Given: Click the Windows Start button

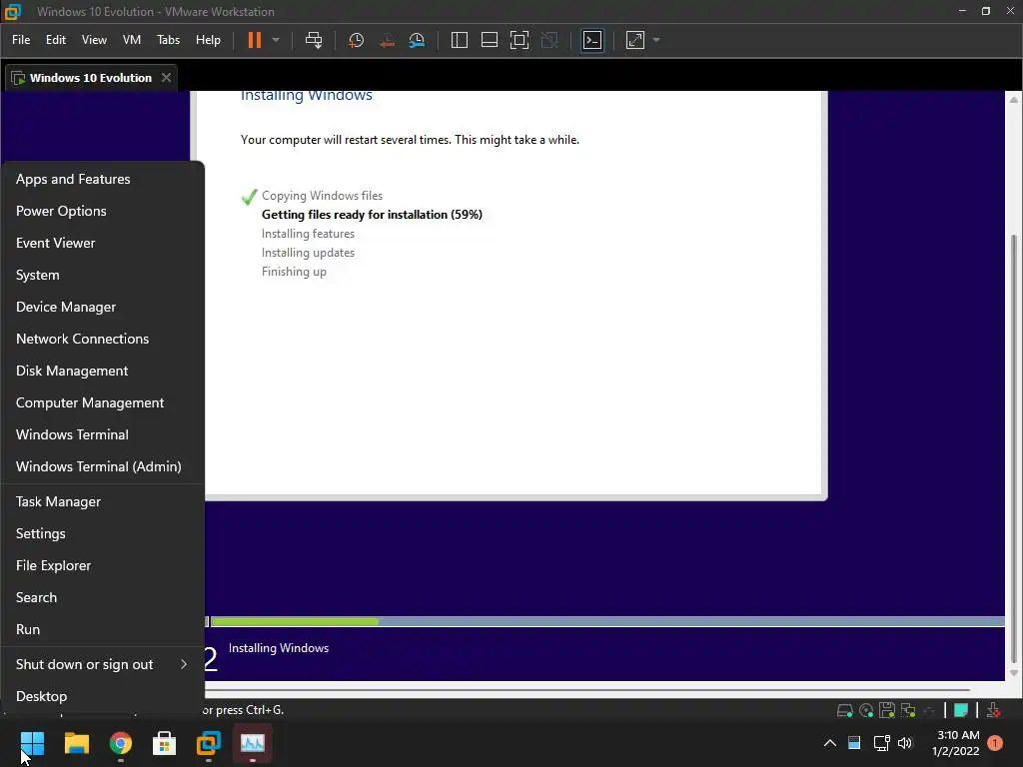Looking at the screenshot, I should [x=32, y=743].
